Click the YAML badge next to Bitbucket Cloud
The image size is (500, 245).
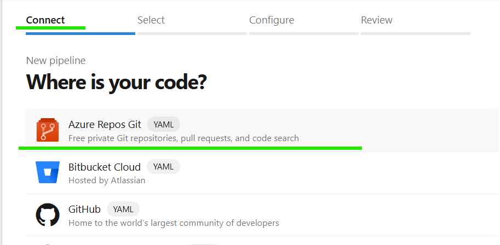tap(163, 167)
